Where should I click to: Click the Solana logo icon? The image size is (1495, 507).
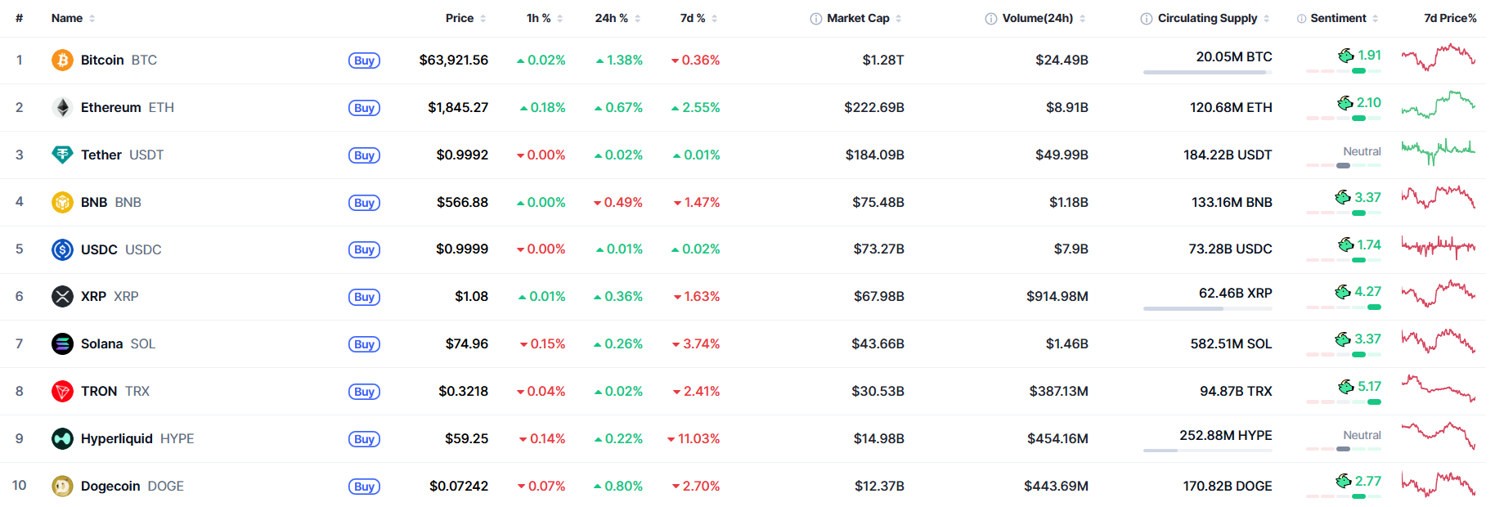[62, 343]
